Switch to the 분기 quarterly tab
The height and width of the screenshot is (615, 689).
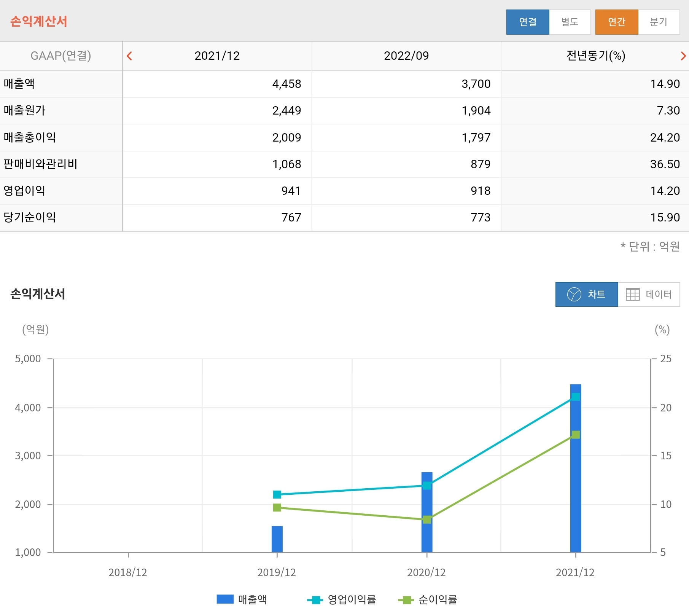tap(659, 22)
